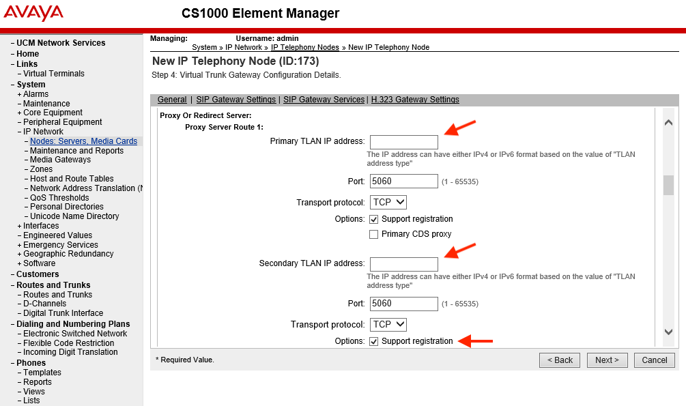Open the SIP Gateway Settings tab
Viewport: 686px width, 406px height.
coord(235,100)
